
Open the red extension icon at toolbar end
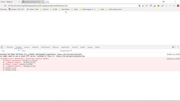click(x=178, y=6)
